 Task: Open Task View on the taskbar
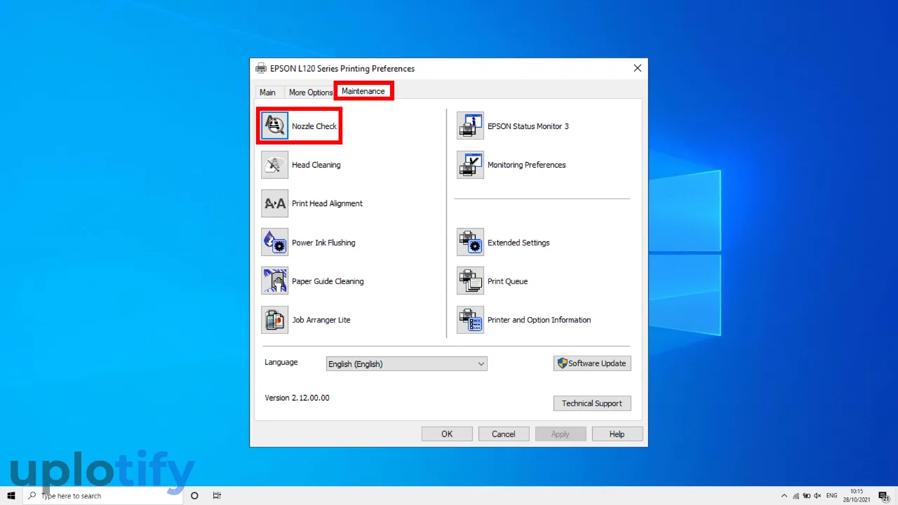pos(217,495)
